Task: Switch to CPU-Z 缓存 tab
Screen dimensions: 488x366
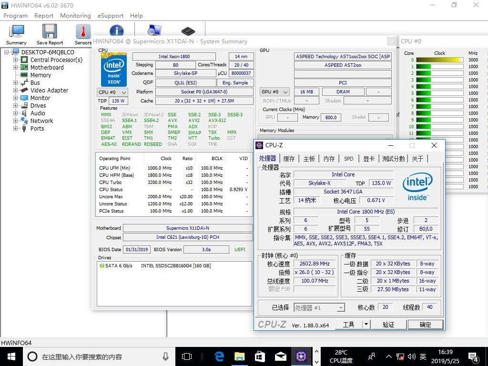Action: point(289,159)
